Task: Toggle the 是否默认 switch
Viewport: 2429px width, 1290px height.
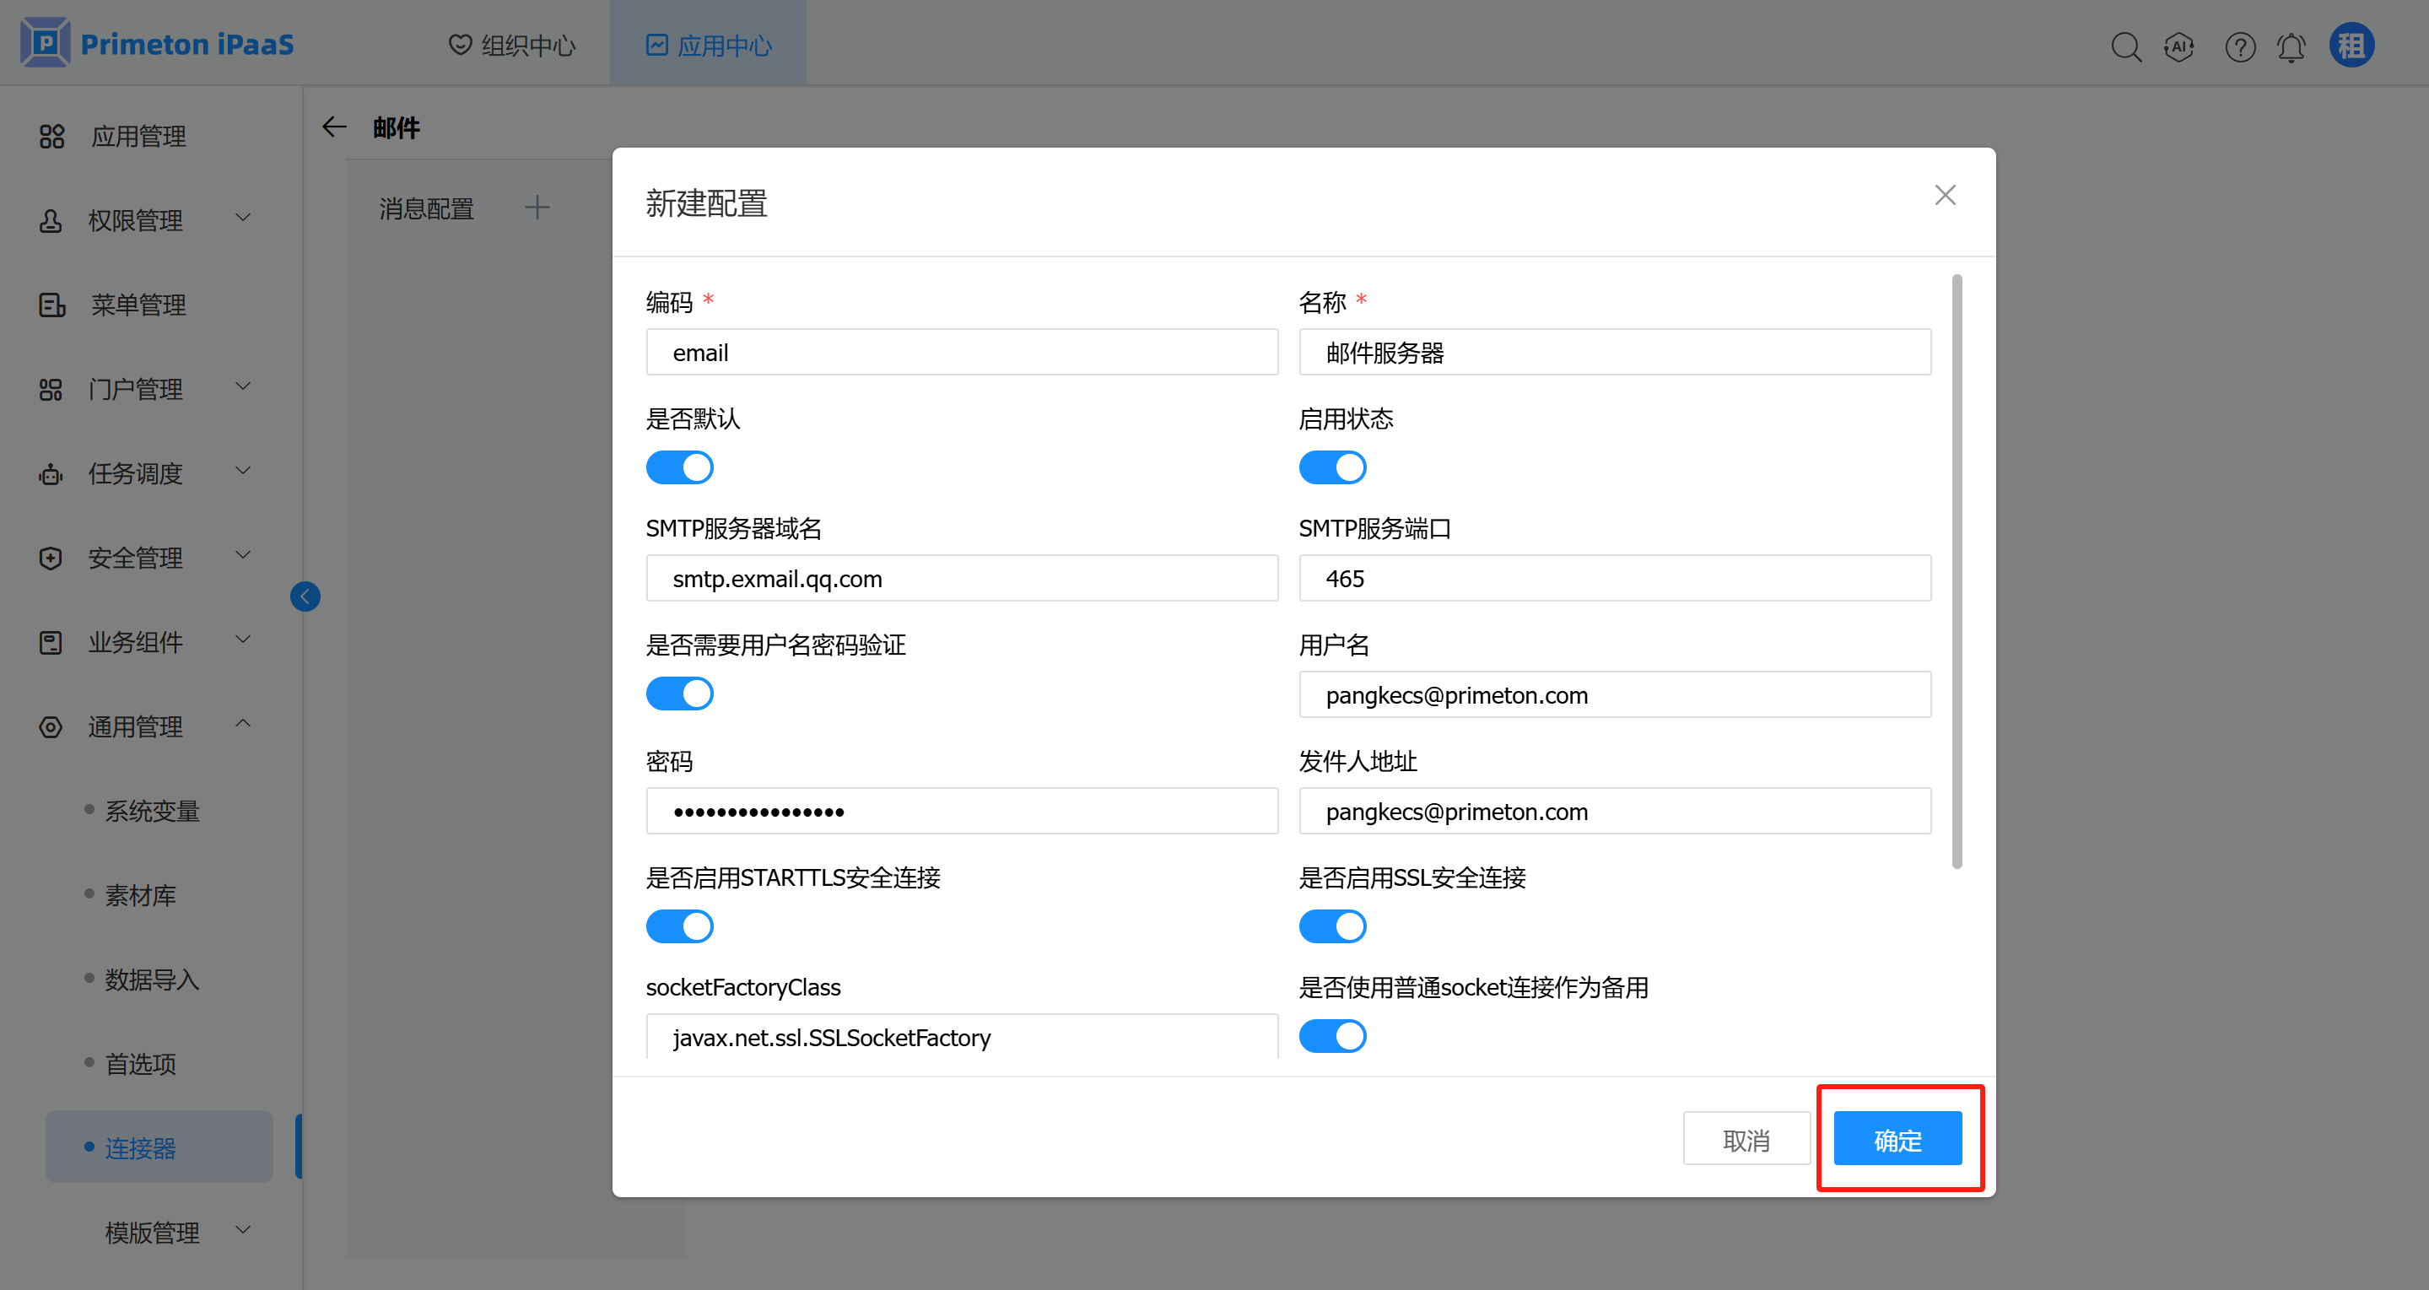Action: pyautogui.click(x=679, y=467)
